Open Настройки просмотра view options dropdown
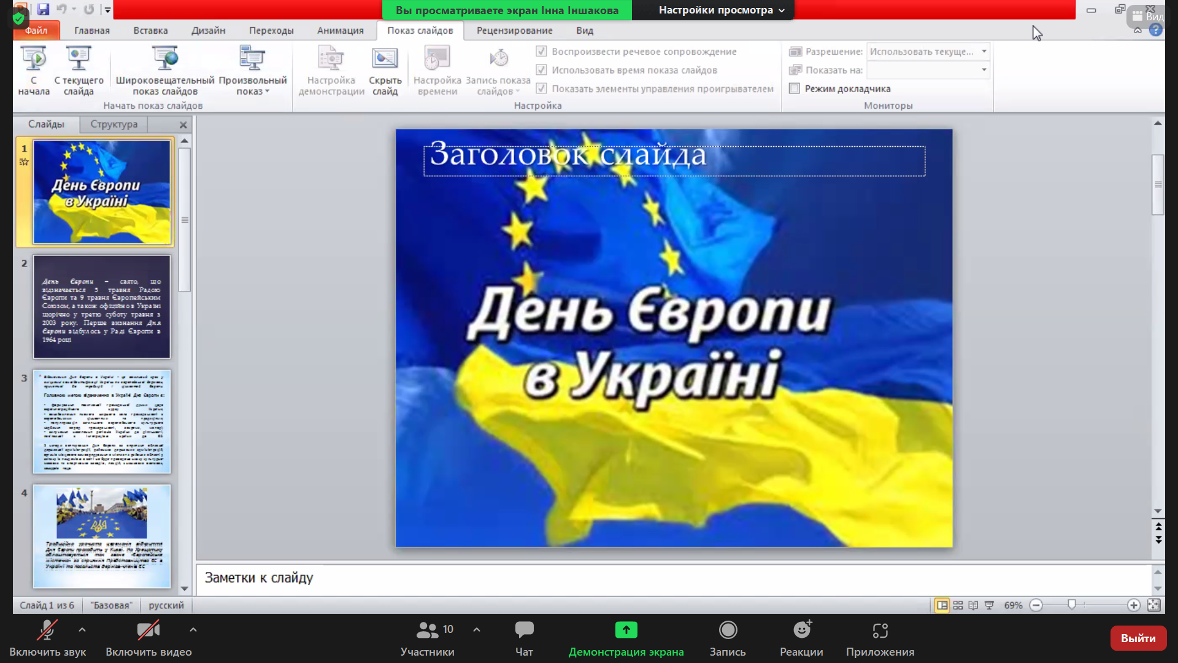This screenshot has height=663, width=1178. coord(722,10)
